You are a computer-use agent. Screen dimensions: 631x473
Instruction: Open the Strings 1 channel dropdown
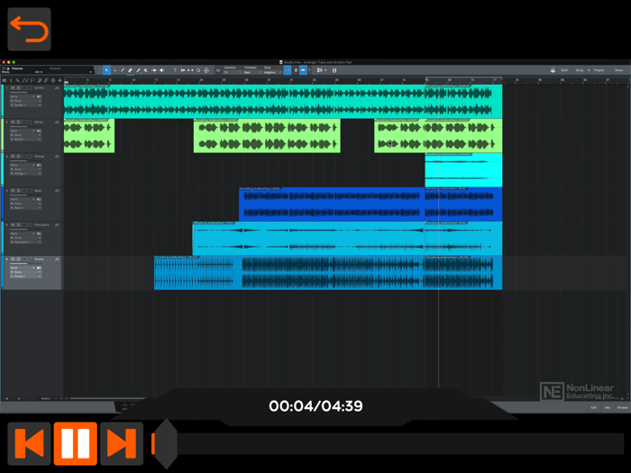tap(26, 173)
